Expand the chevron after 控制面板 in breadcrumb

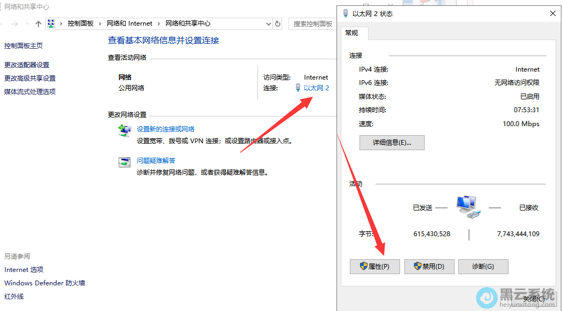click(x=100, y=24)
